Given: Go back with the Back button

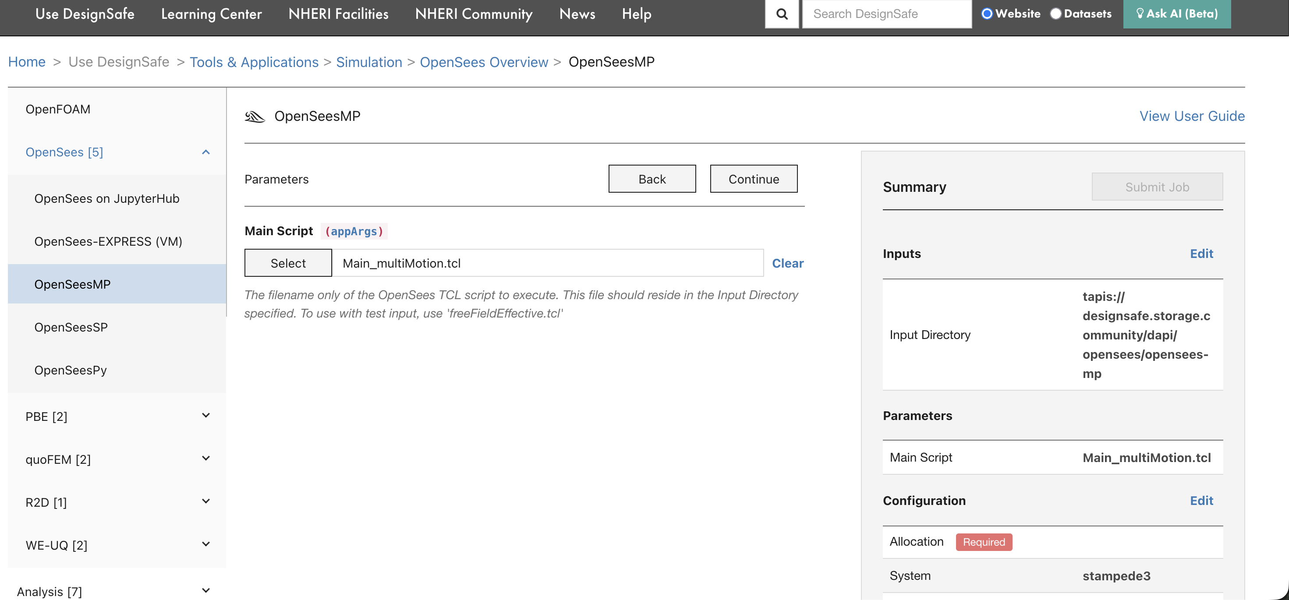Looking at the screenshot, I should click(x=652, y=179).
